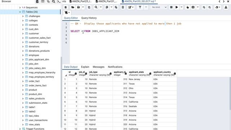Screen dimensions: 231x130
Task: Select the Query Editor tab
Action: click(71, 18)
